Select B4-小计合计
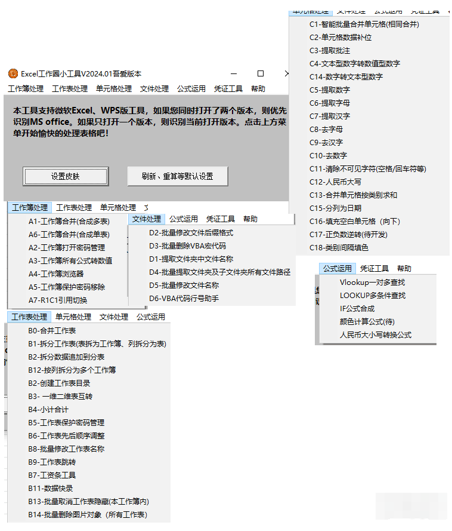The height and width of the screenshot is (531, 452). point(48,410)
